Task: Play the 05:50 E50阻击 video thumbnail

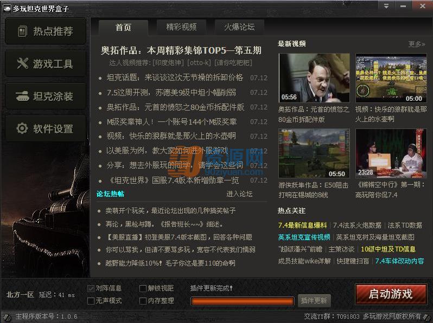Action: coord(314,153)
